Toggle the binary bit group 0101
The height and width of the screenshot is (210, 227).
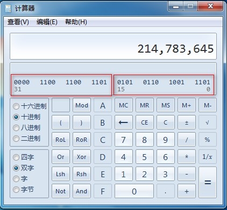(x=125, y=82)
